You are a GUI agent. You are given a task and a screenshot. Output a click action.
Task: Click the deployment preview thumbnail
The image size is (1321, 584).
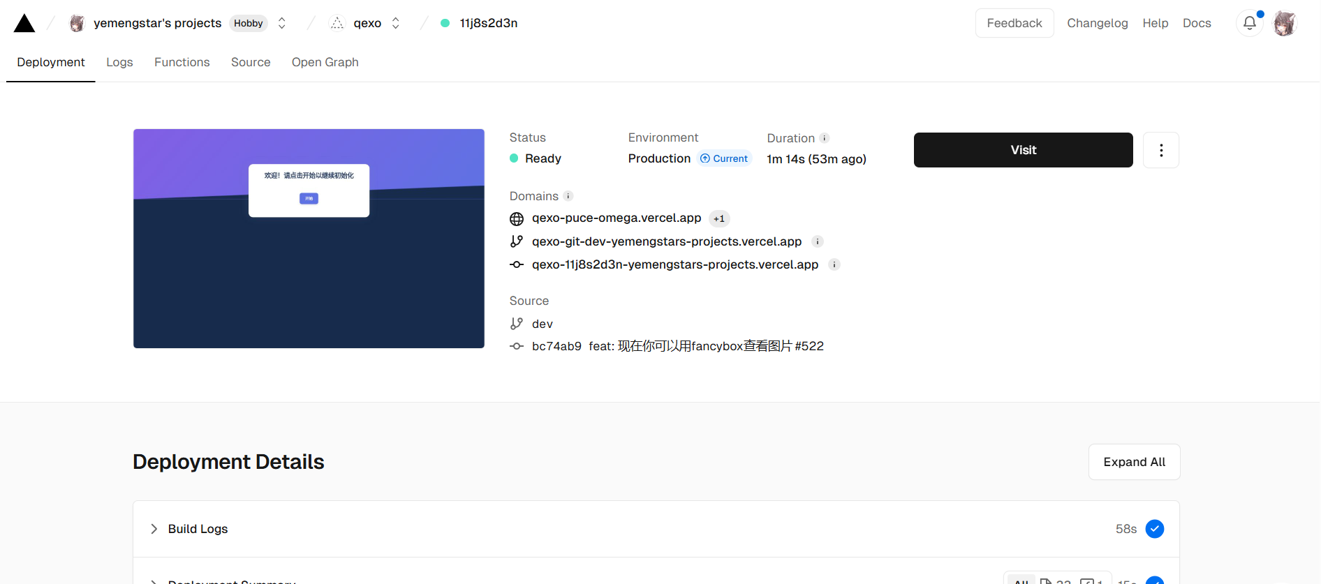click(x=309, y=239)
